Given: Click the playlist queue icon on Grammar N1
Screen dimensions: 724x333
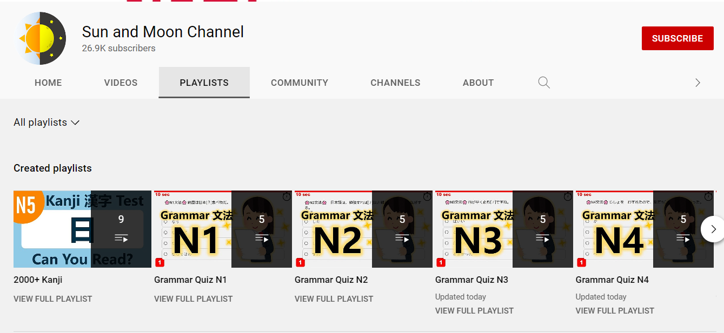Looking at the screenshot, I should tap(262, 238).
